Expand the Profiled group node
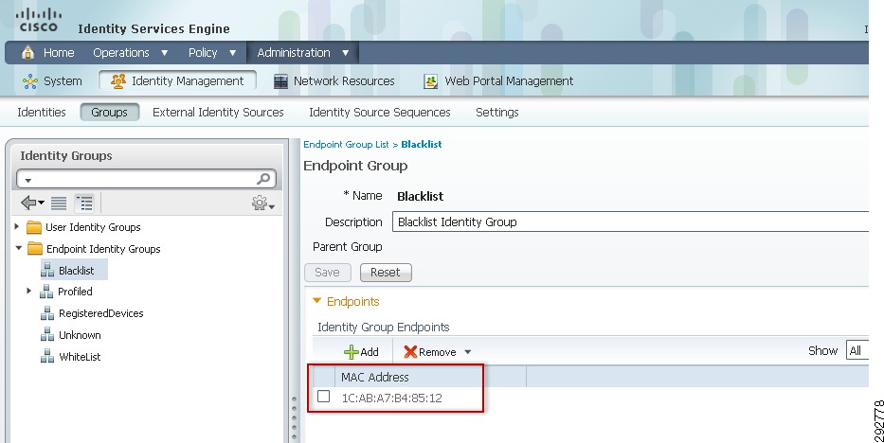Screen dimensions: 884x443 [28, 291]
